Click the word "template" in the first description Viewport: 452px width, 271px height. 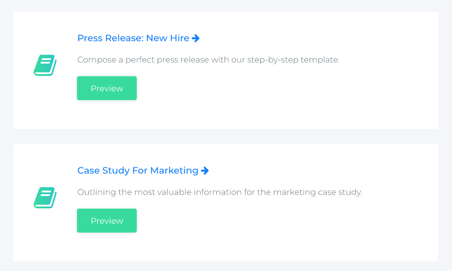pos(320,60)
